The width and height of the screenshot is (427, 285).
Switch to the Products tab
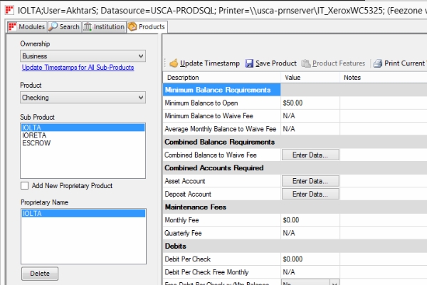147,27
